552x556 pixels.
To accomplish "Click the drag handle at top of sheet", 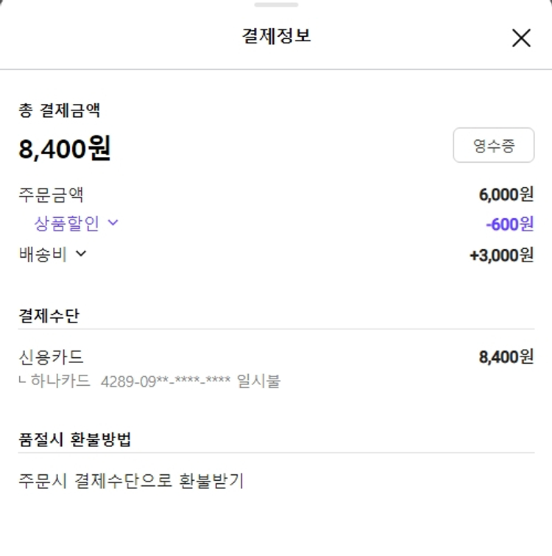I will 276,5.
